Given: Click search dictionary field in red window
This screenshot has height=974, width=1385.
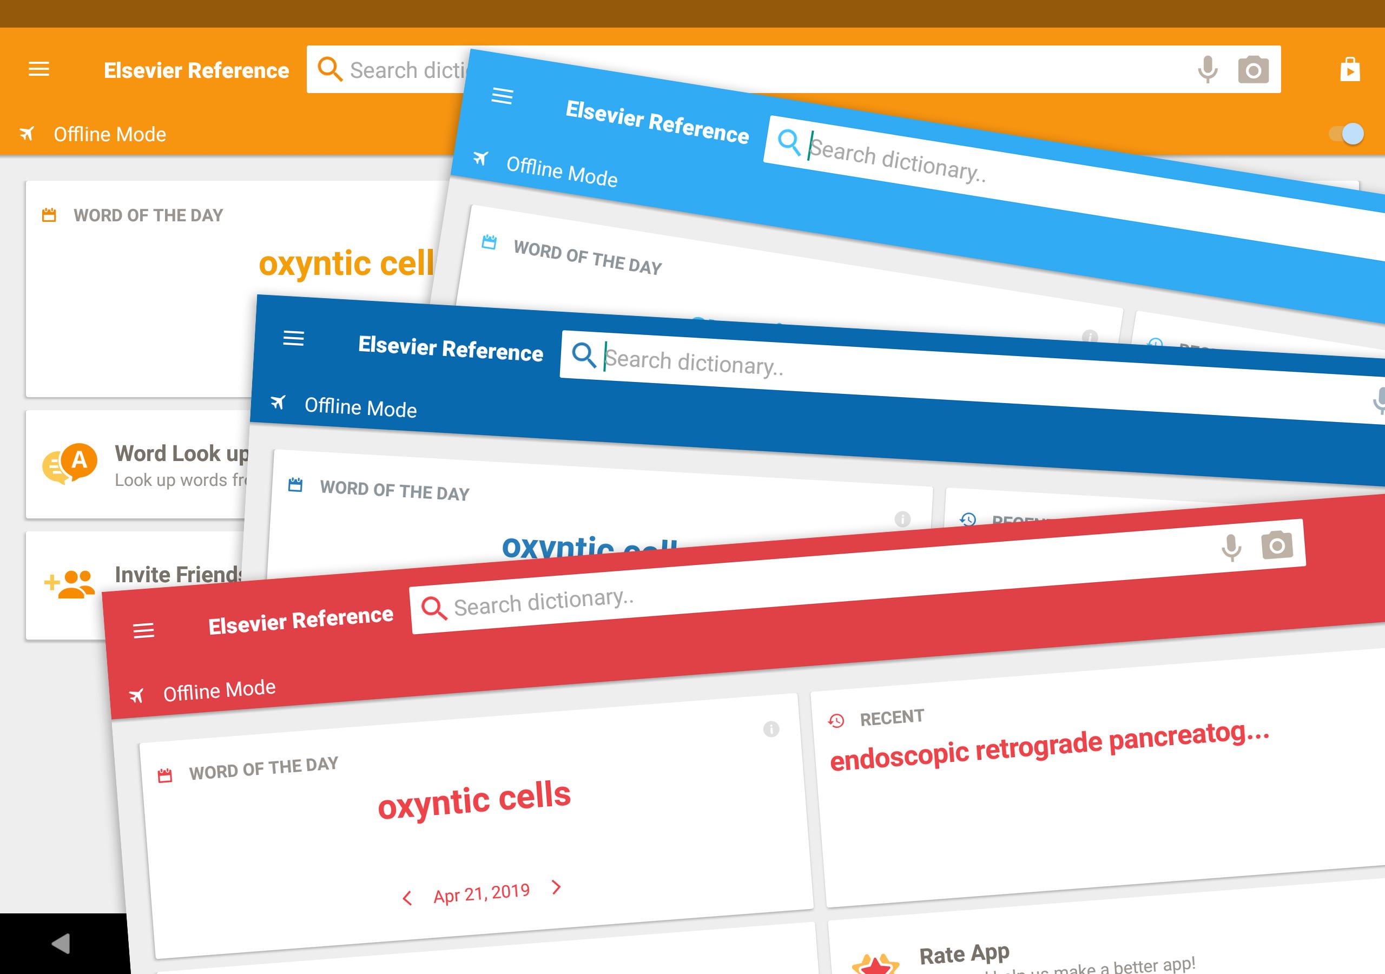Looking at the screenshot, I should [858, 576].
